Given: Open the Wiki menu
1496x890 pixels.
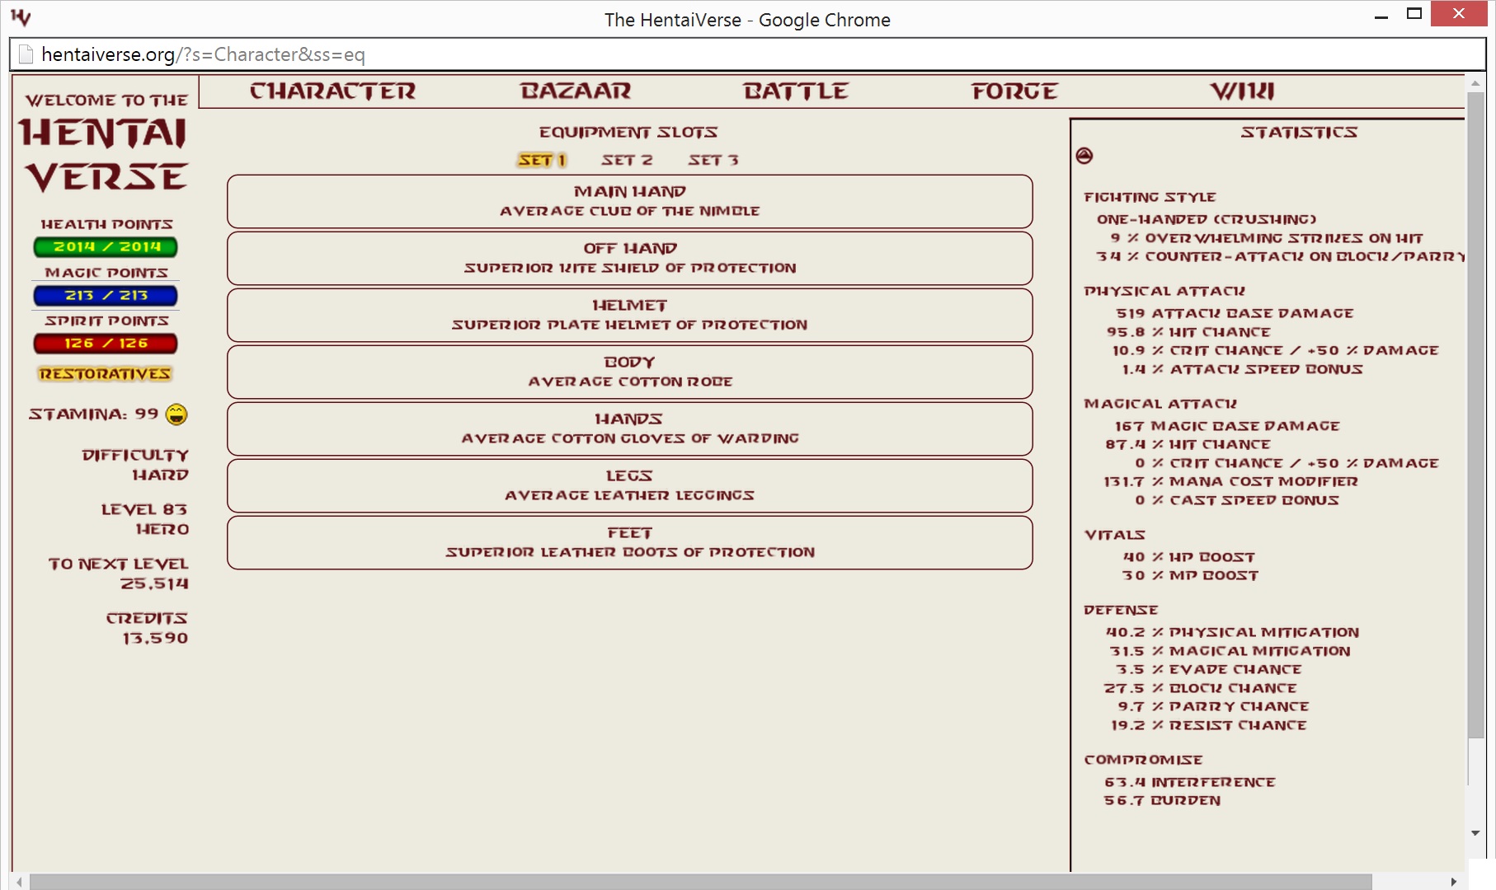Looking at the screenshot, I should [x=1243, y=91].
